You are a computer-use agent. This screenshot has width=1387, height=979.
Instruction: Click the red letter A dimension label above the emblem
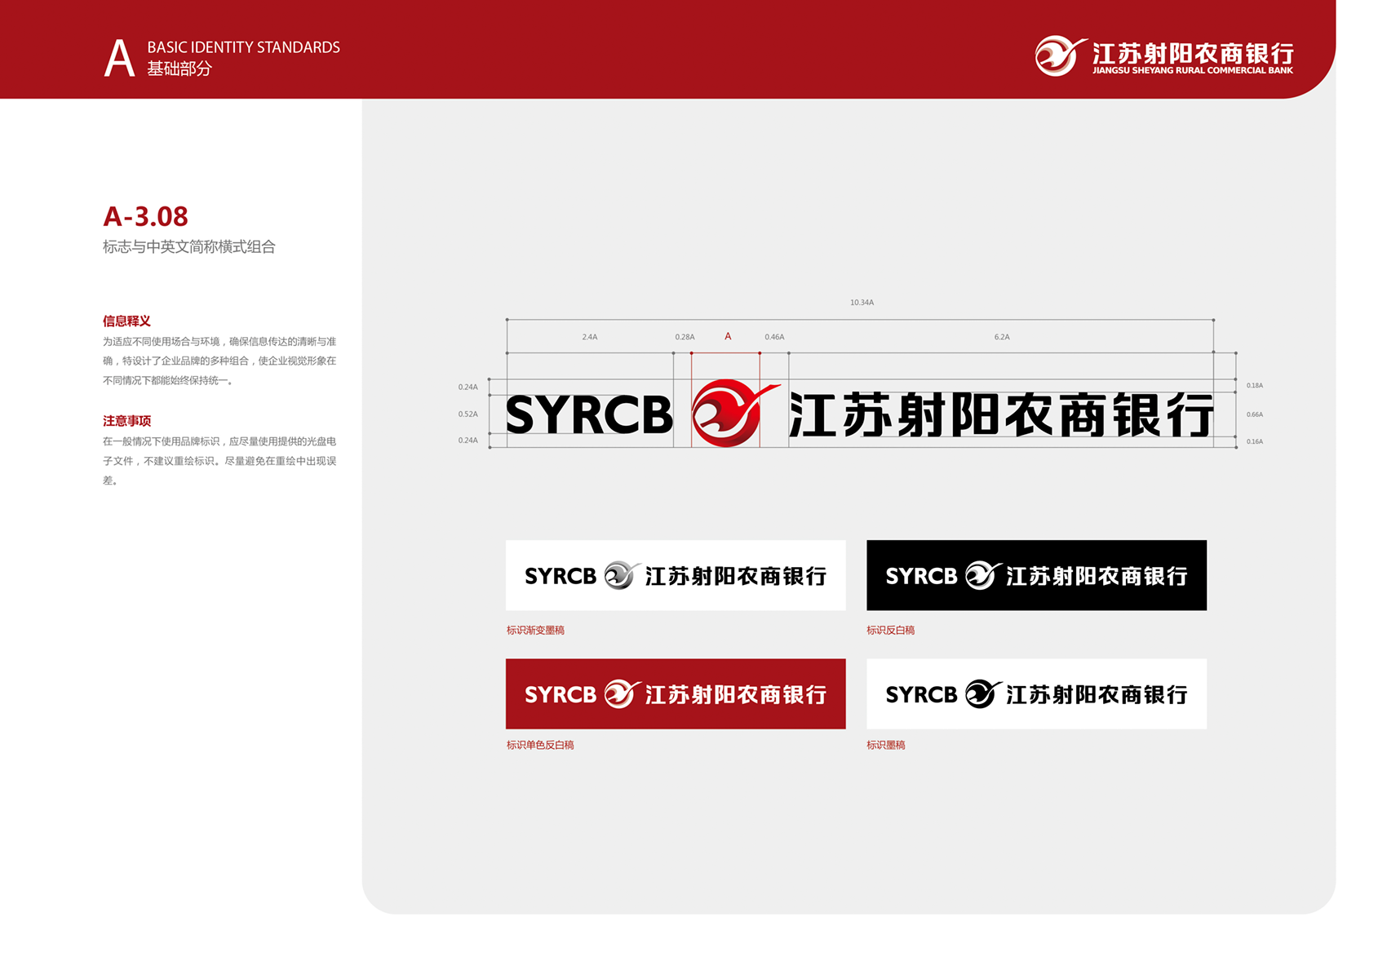tap(728, 336)
